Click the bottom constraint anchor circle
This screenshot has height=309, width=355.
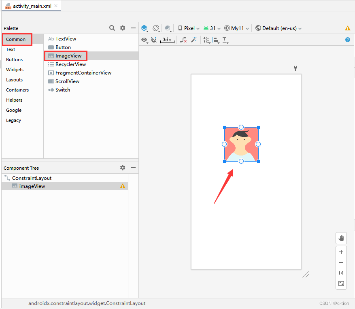(x=241, y=161)
